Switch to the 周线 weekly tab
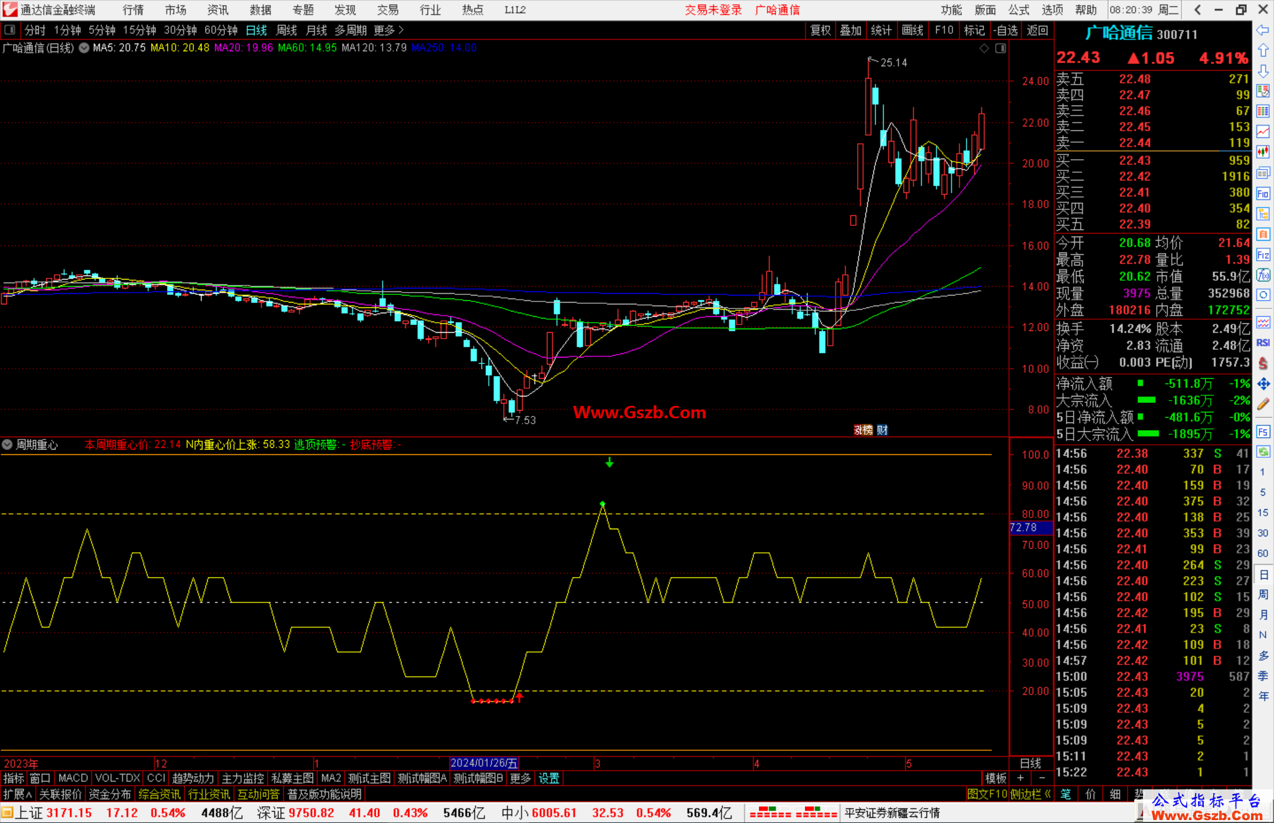This screenshot has width=1274, height=823. click(287, 30)
